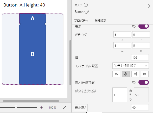Click the canvas horizontal scrollbar
153x113 pixels.
pos(31,101)
